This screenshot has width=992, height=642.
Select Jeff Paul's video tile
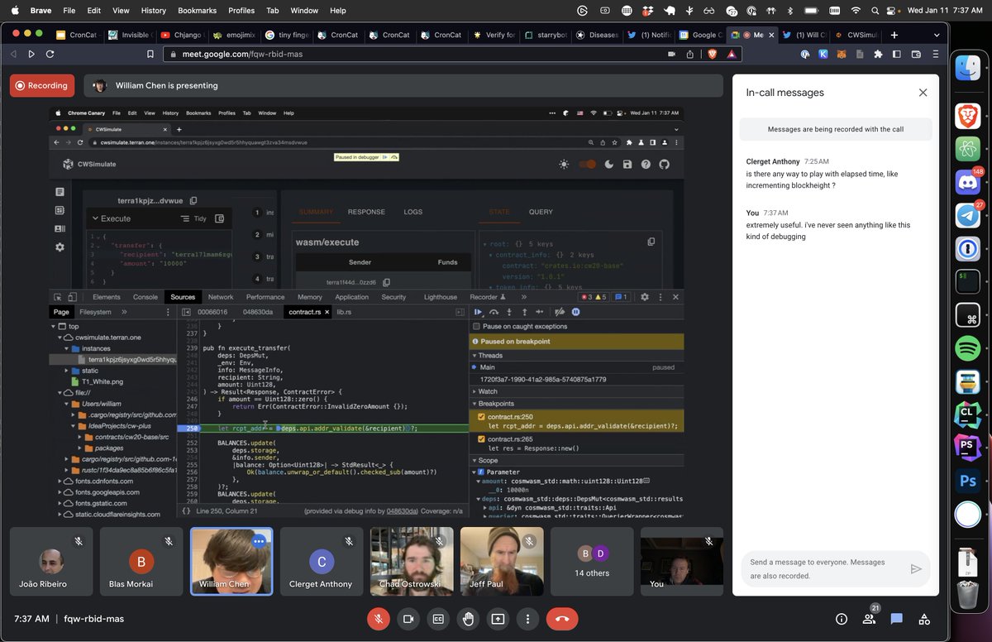(502, 561)
